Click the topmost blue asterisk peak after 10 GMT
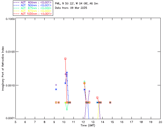Viewport: 165px width, 132px height. (x=67, y=73)
